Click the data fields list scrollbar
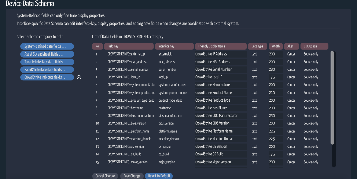The height and width of the screenshot is (179, 357). (332, 98)
